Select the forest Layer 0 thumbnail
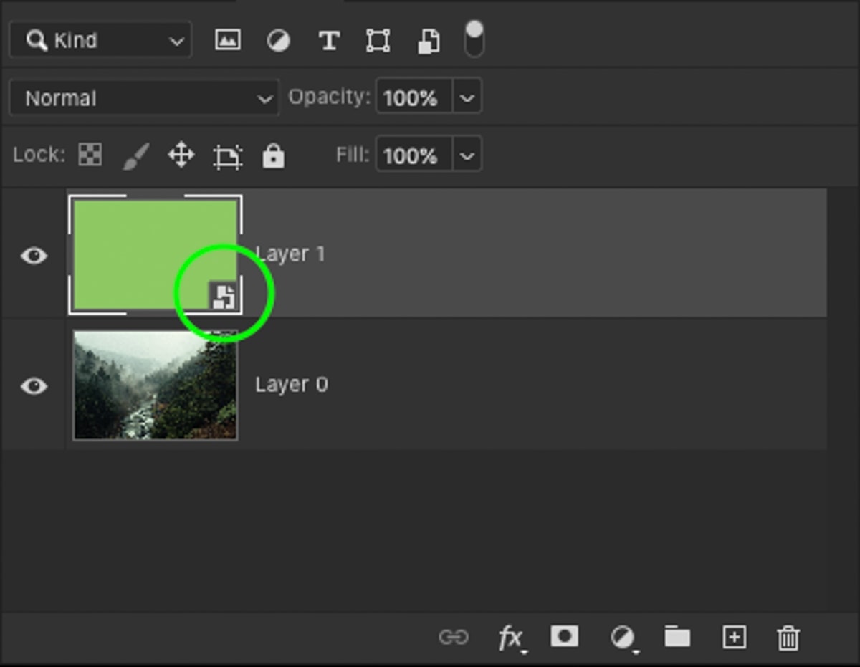The width and height of the screenshot is (860, 667). point(156,385)
